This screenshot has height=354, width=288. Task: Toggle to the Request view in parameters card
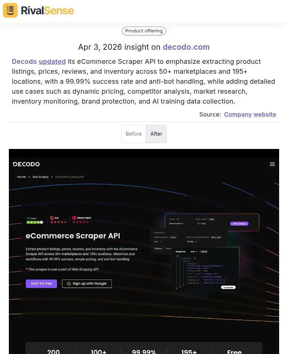point(169,248)
